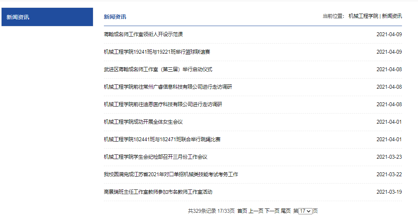418x219 pixels.
Task: Go to next page via 下一页
Action: (x=272, y=211)
